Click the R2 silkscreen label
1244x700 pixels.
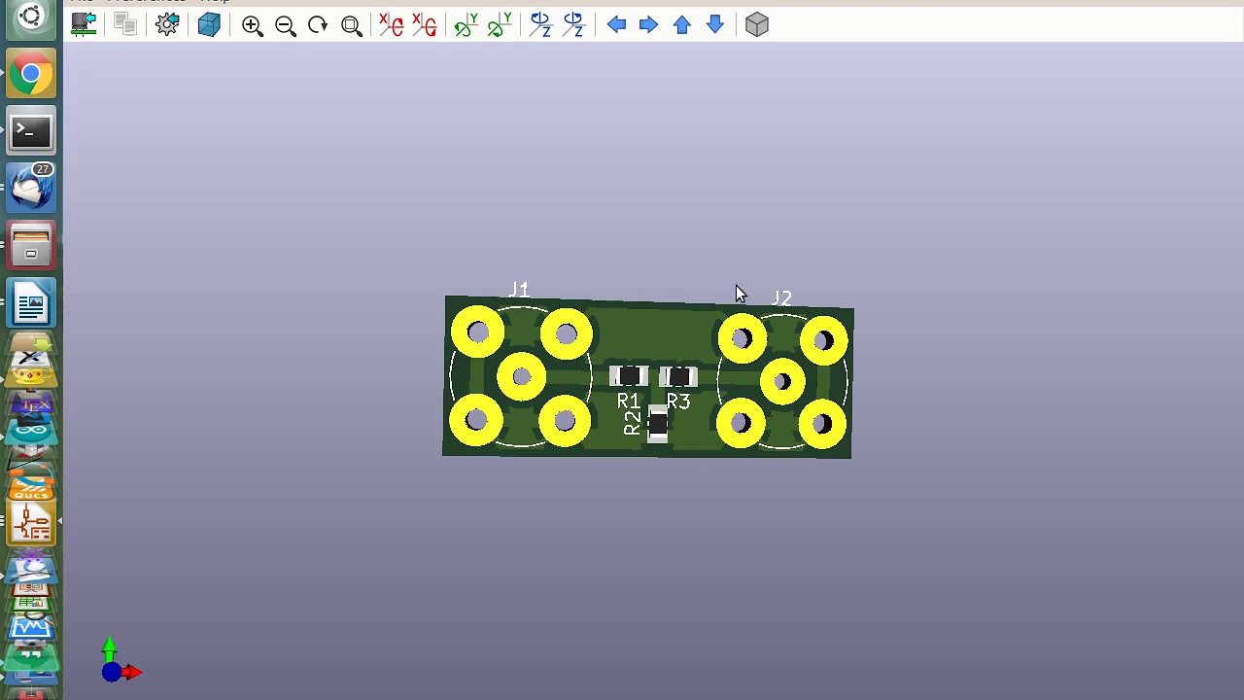[633, 423]
